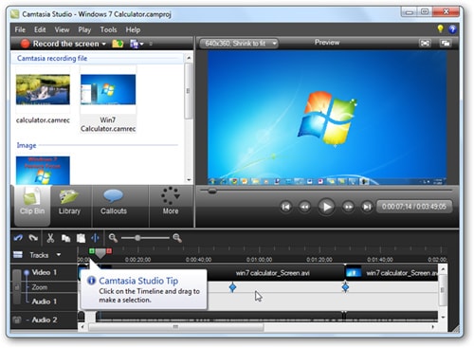
Task: Click the gray timeline playhead
Action: point(100,253)
